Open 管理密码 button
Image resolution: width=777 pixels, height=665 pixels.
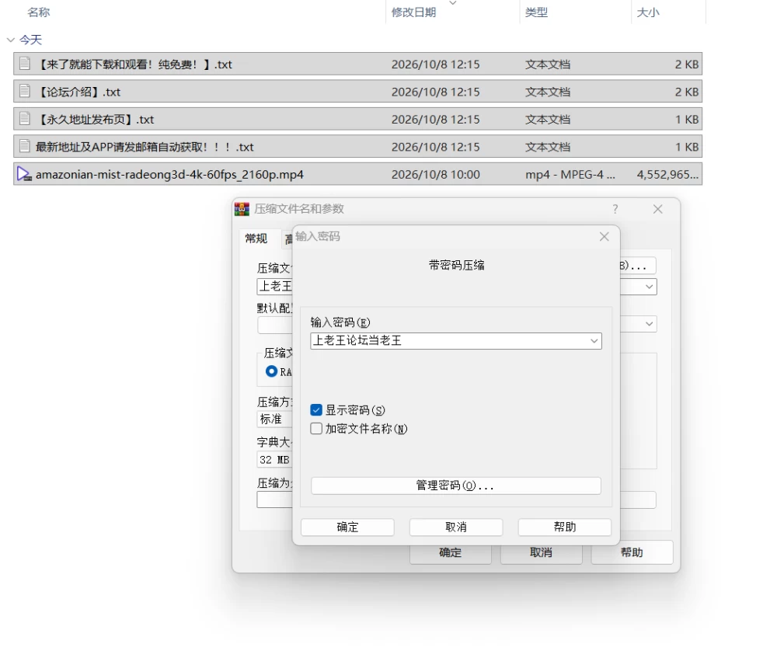click(x=456, y=486)
